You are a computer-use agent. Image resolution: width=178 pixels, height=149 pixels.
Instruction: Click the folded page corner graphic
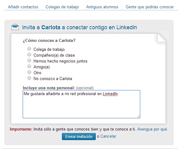click(x=162, y=38)
